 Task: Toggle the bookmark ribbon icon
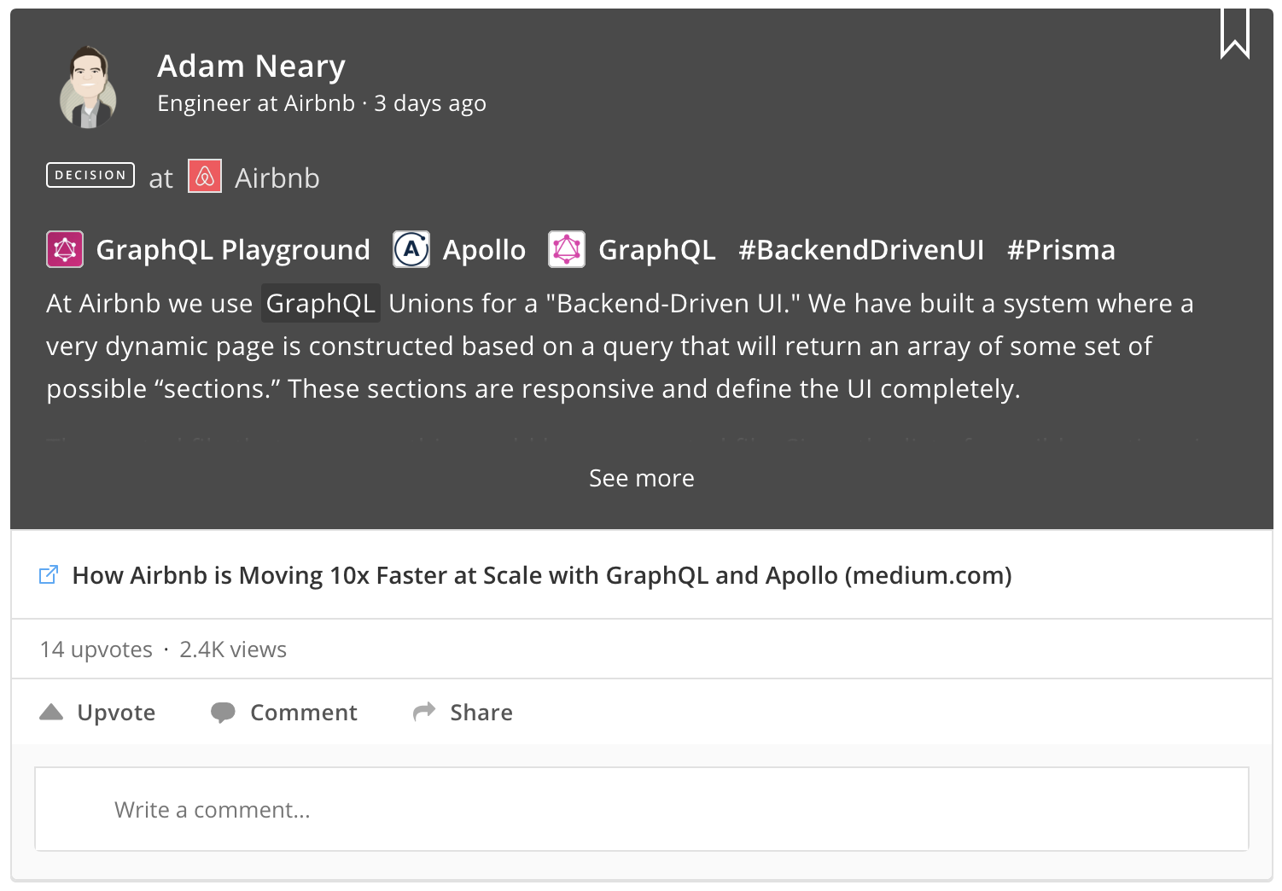(x=1234, y=33)
